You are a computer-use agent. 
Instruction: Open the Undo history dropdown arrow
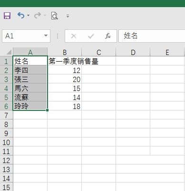tap(28, 16)
